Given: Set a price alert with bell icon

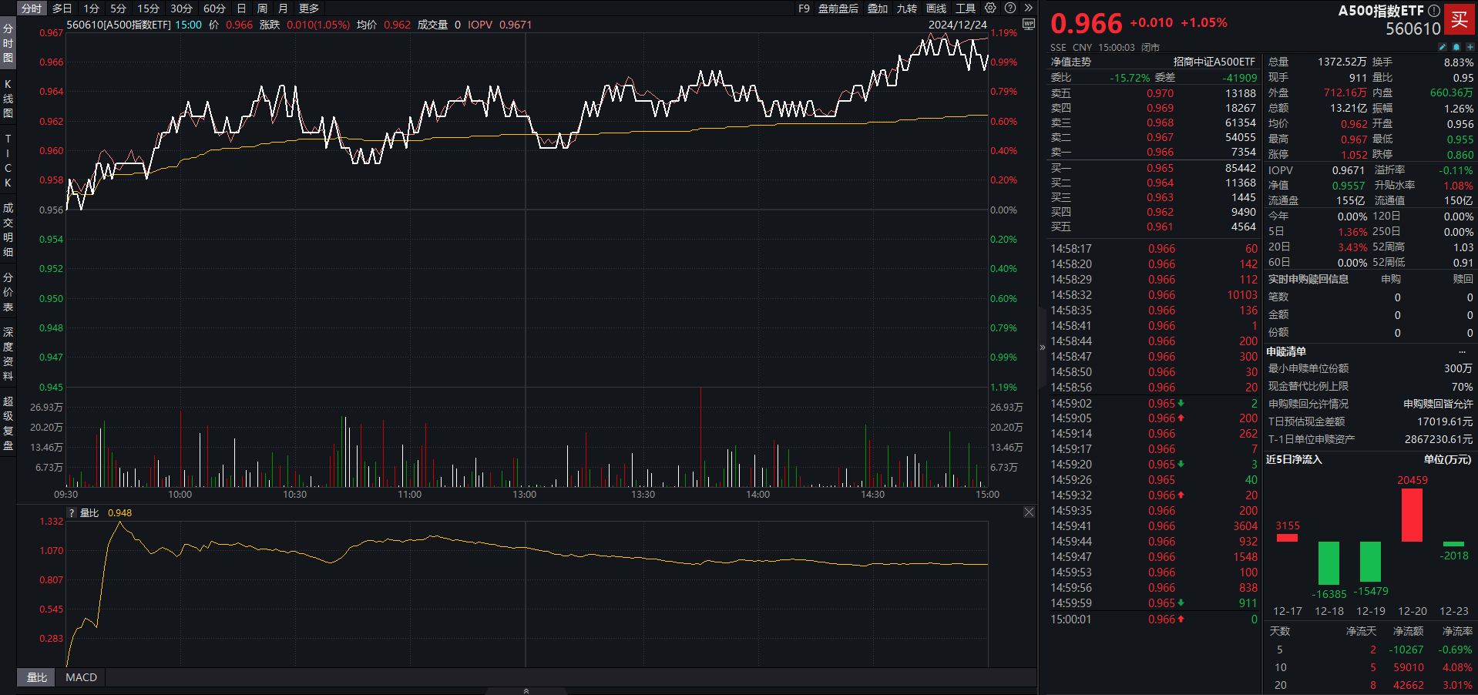Looking at the screenshot, I should coord(1456,47).
